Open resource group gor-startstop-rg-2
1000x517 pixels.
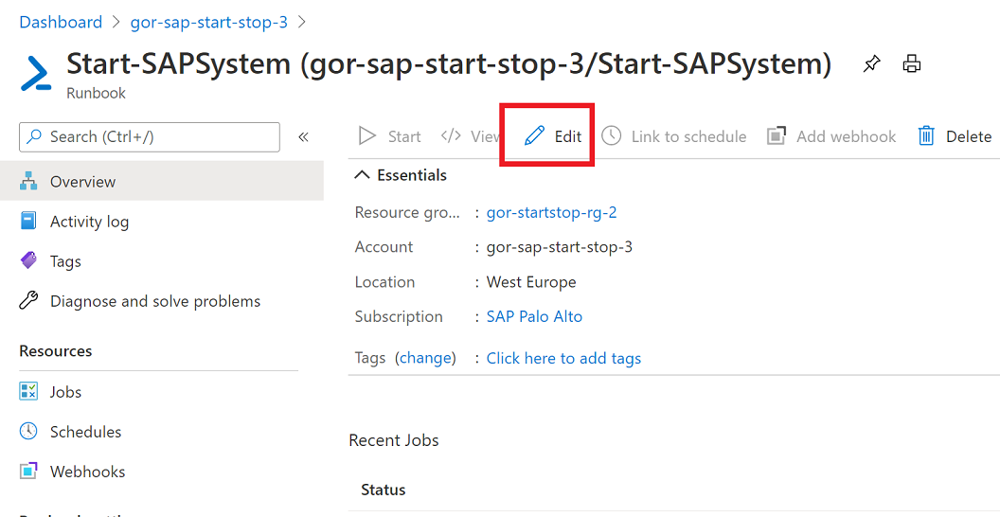552,212
